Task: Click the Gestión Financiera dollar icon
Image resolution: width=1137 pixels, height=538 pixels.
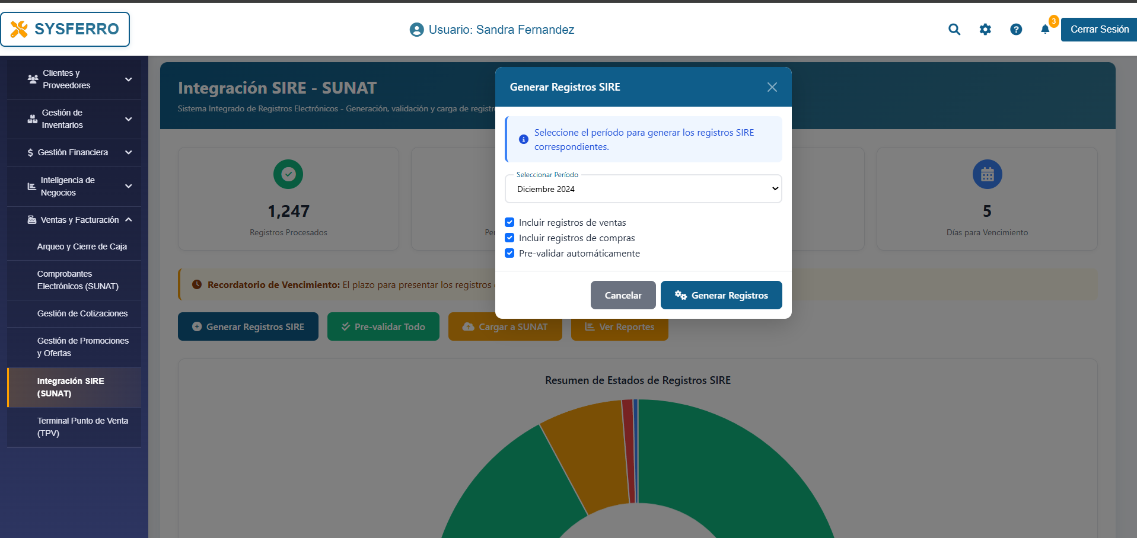Action: 30,152
